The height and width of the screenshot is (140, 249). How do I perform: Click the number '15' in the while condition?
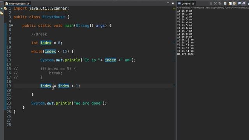click(x=65, y=51)
